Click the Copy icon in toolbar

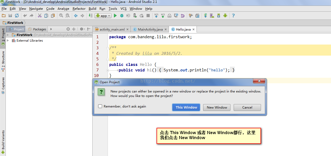coord(46,16)
